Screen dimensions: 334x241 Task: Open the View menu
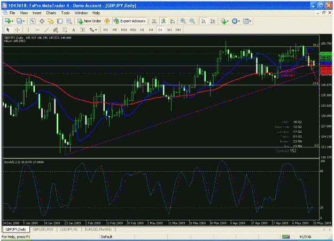tap(24, 13)
